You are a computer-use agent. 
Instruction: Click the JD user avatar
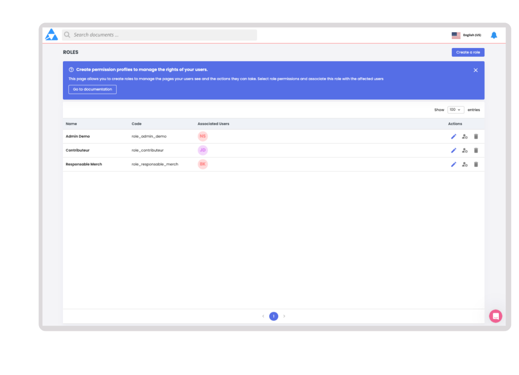click(202, 150)
